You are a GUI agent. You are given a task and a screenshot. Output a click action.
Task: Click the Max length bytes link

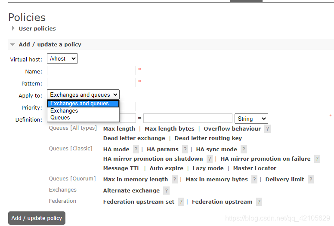click(169, 129)
